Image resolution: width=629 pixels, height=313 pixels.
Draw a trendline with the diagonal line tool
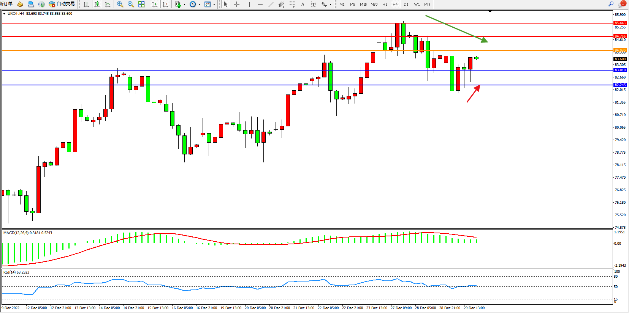pos(271,4)
